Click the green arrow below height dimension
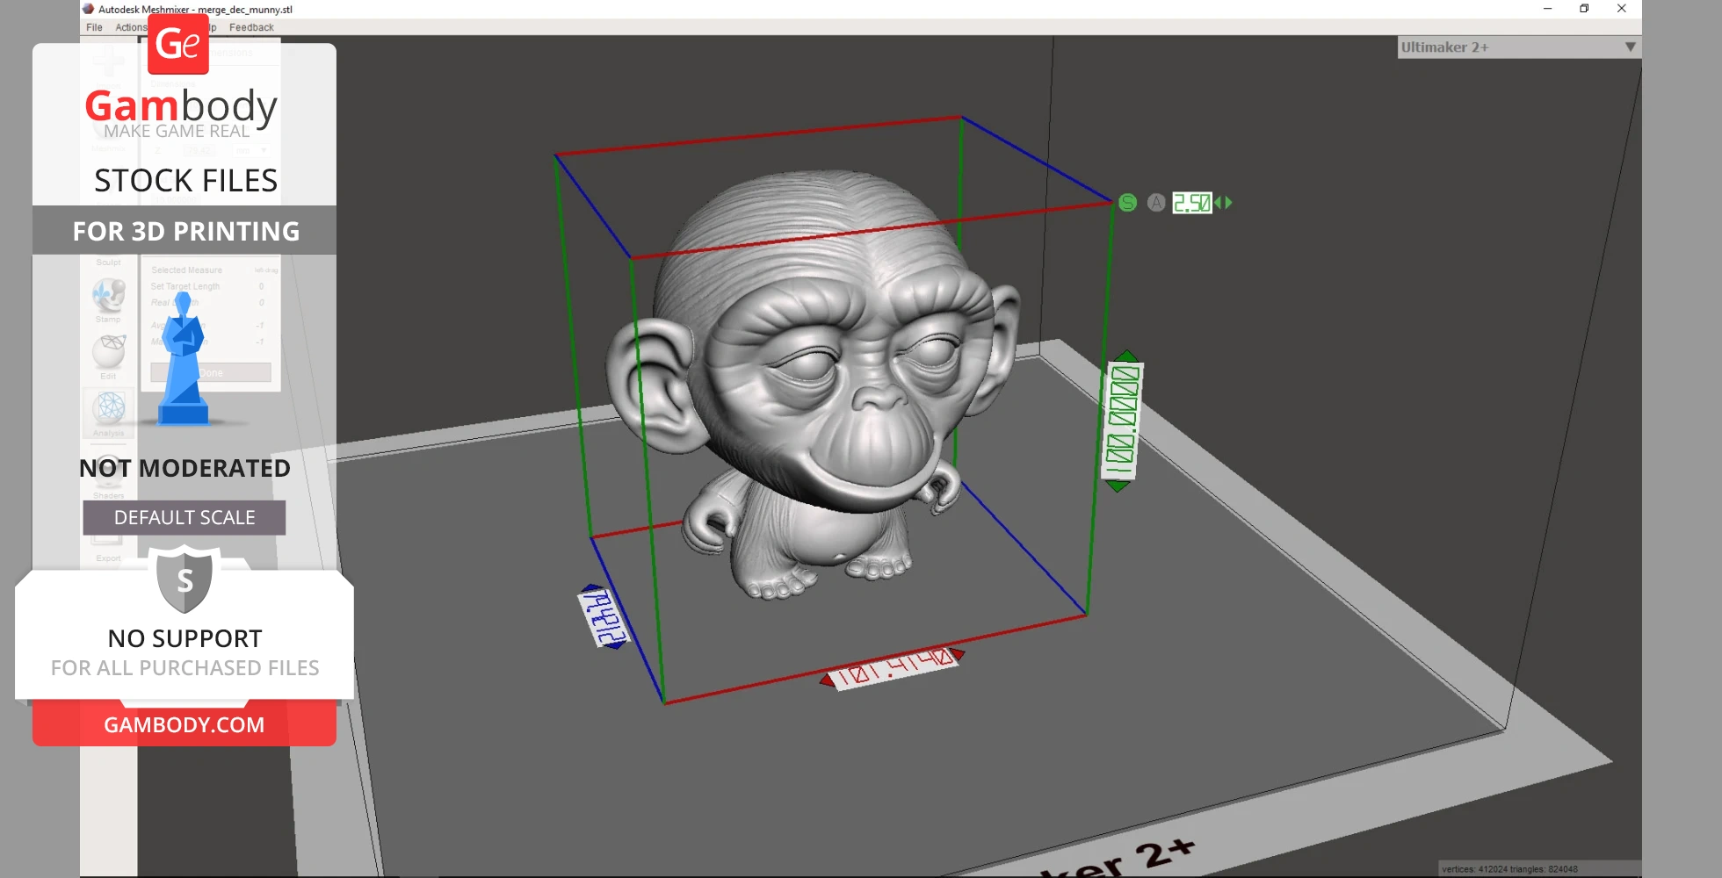Screen dimensions: 1722x878 coord(1118,486)
